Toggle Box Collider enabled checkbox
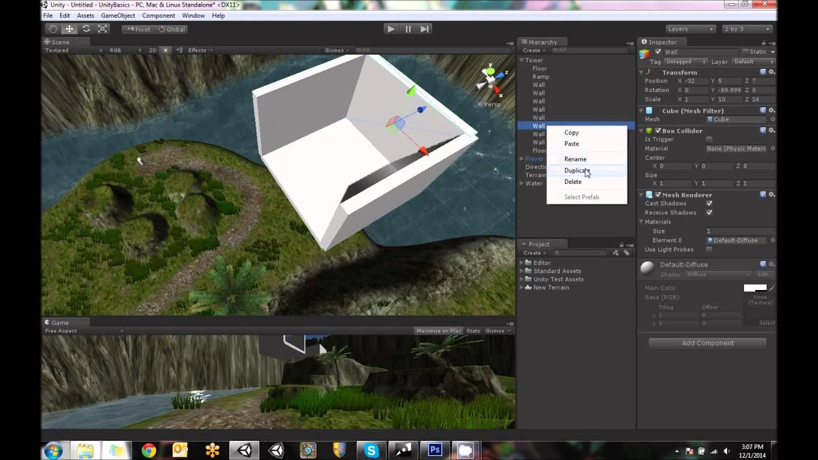Screen dimensions: 818x460 coord(658,130)
